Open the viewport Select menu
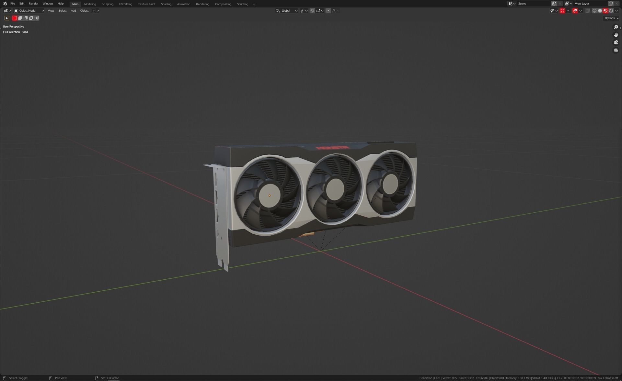The image size is (622, 381). (63, 11)
